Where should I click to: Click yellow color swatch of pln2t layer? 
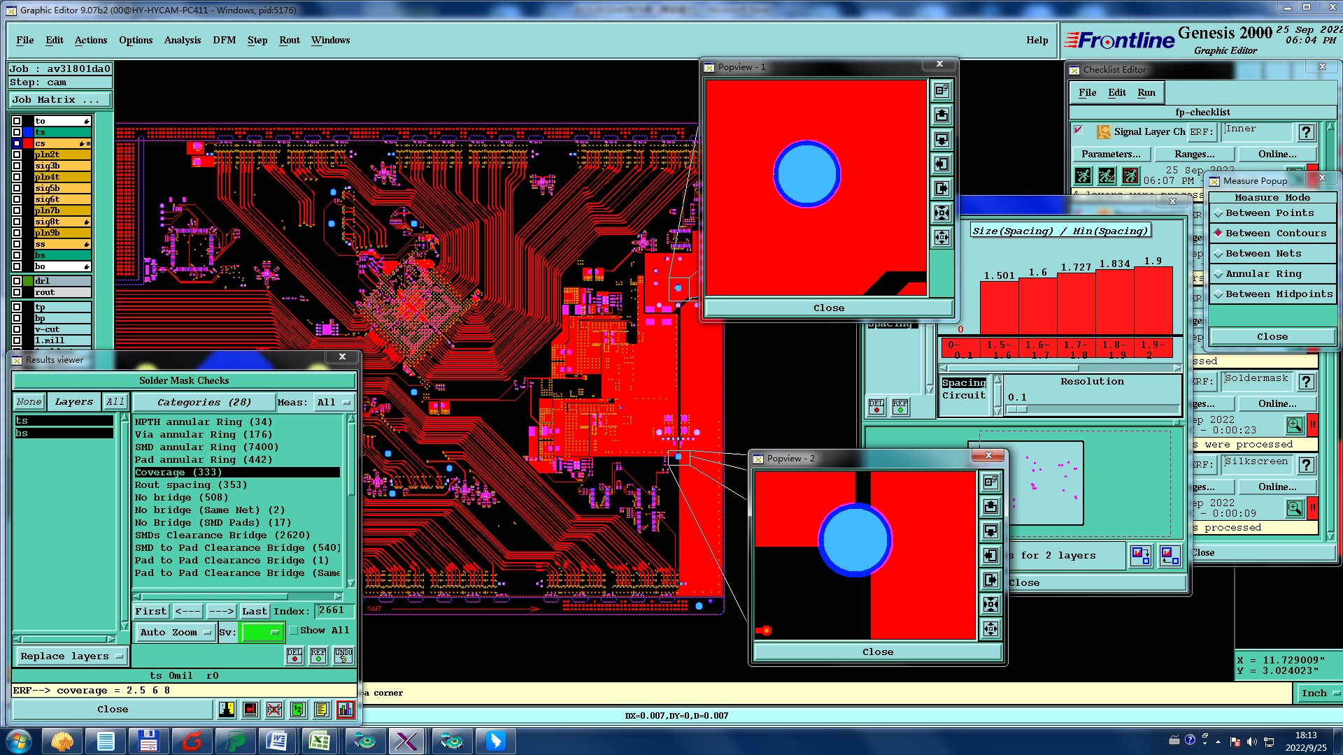(x=63, y=154)
